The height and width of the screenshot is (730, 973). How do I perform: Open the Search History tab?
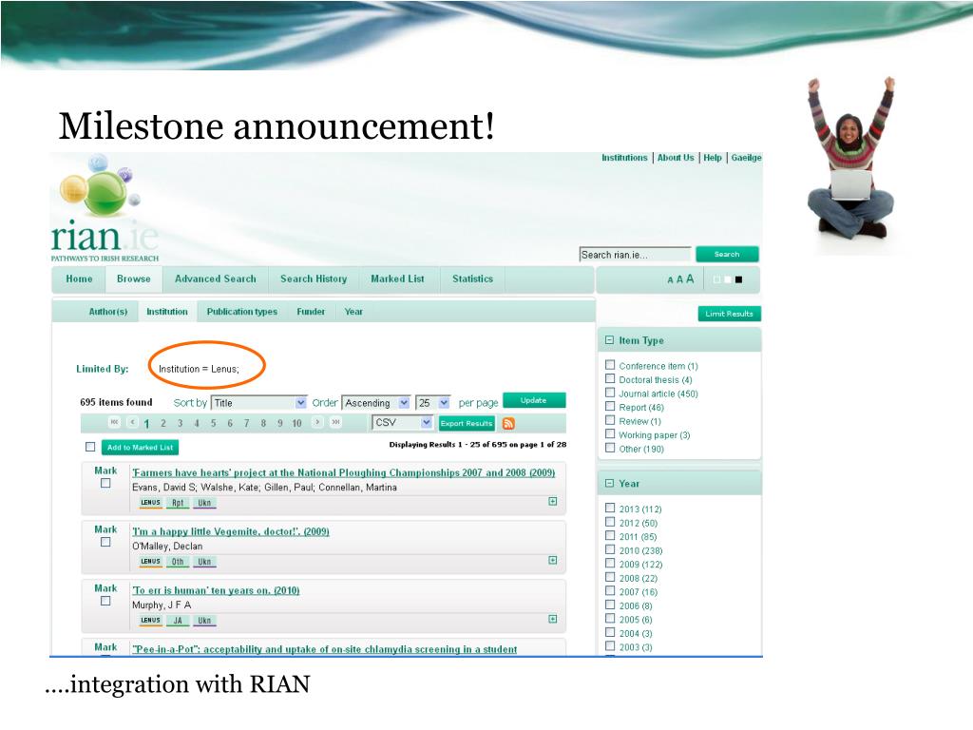[x=314, y=279]
